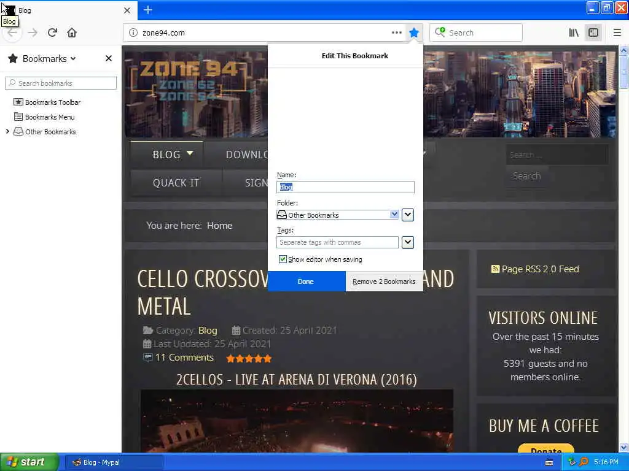The image size is (629, 471).
Task: Click the browser Back arrow
Action: [x=12, y=33]
